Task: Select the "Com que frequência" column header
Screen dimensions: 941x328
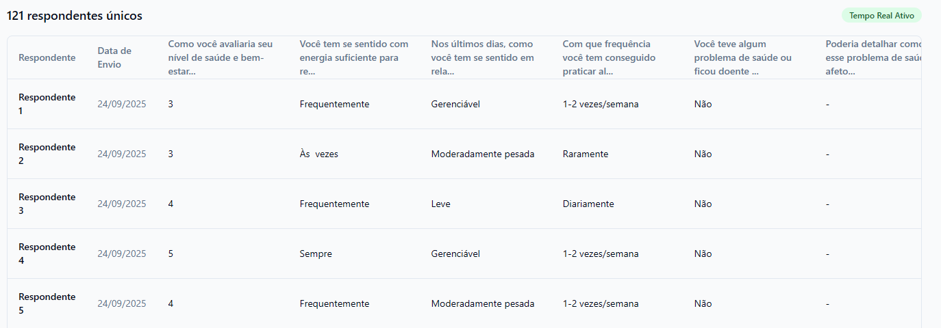Action: tap(609, 57)
